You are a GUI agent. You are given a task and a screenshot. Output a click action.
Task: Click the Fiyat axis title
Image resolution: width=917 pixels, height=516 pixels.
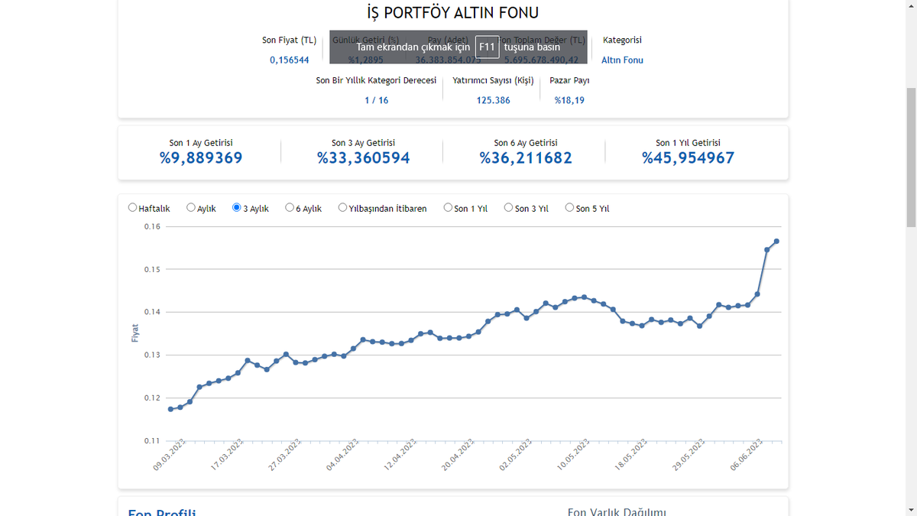[x=135, y=333]
